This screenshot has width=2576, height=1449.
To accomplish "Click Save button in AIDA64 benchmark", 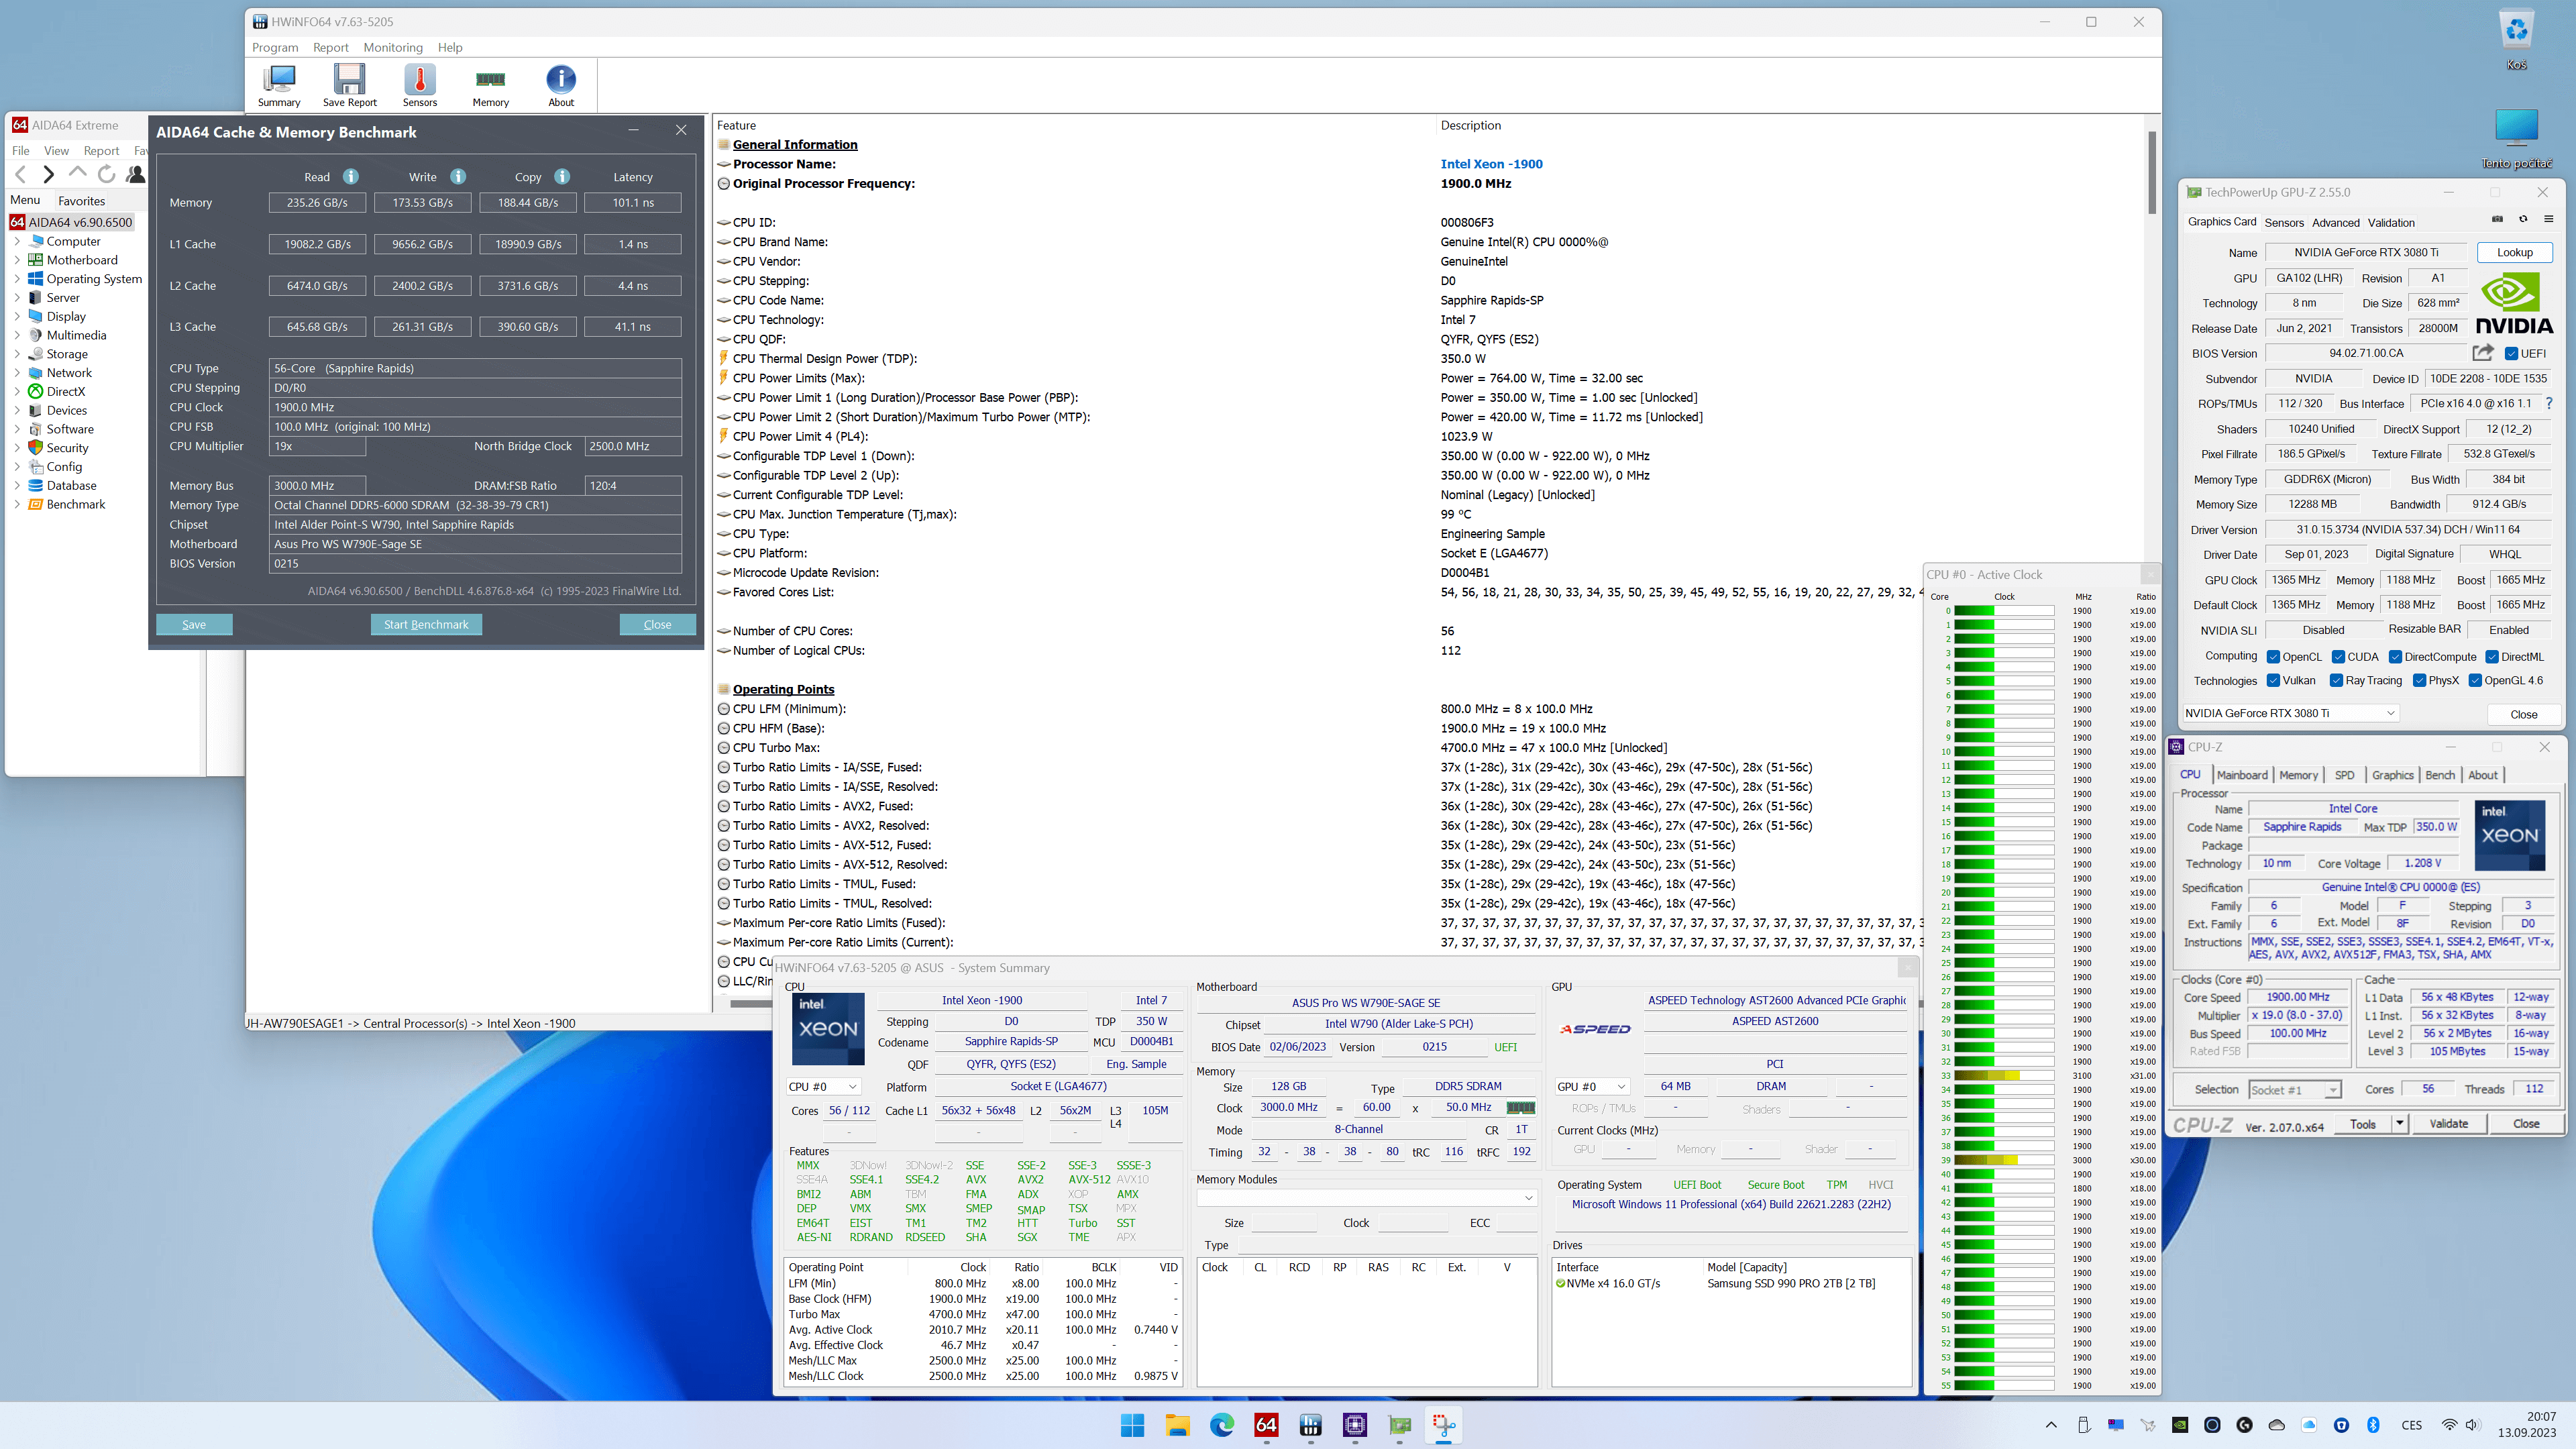I will [x=194, y=624].
